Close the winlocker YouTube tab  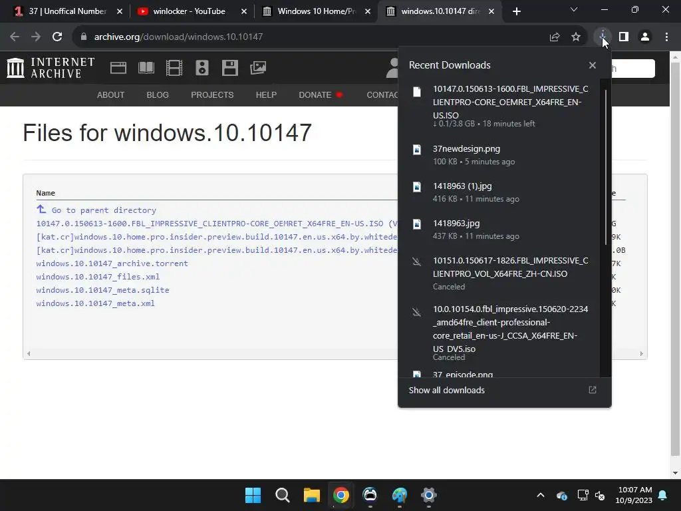(244, 11)
